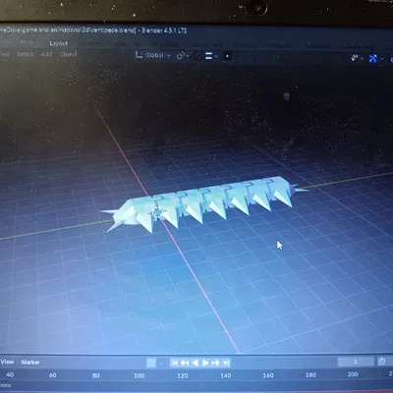Open the Add menu in viewport header

click(46, 54)
